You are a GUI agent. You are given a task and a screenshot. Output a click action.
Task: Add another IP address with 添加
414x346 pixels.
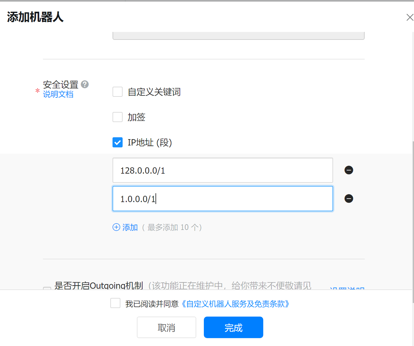coord(125,227)
